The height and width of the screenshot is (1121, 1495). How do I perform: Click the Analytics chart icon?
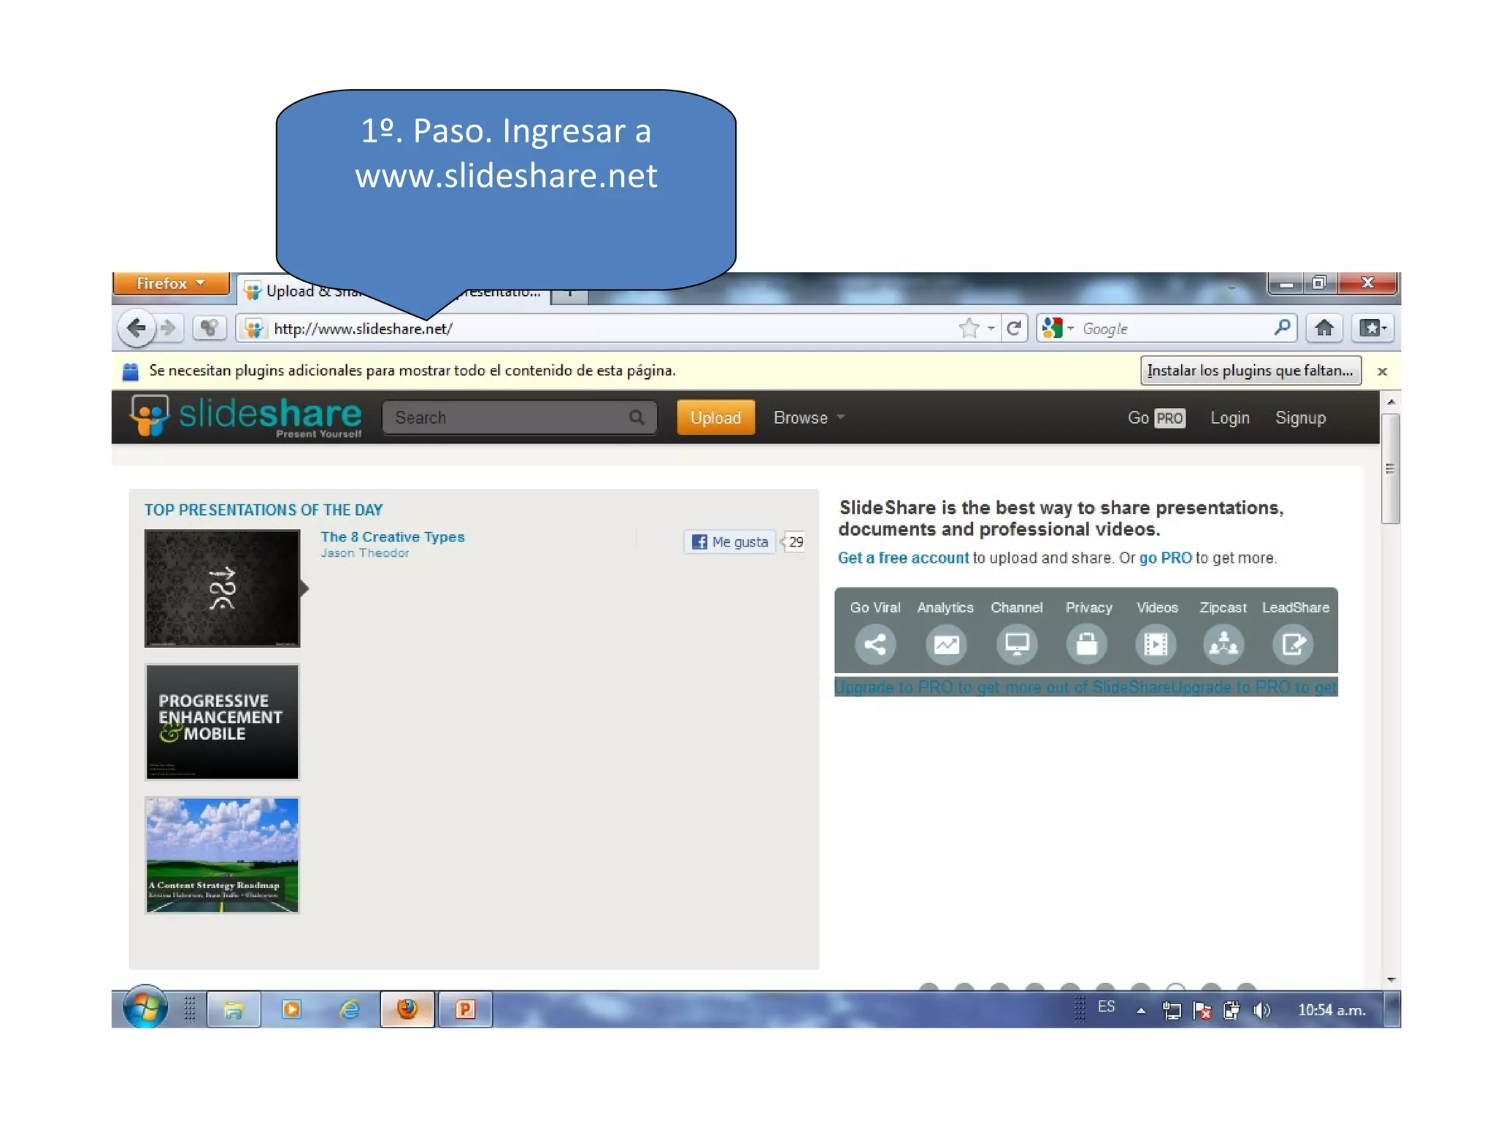(x=946, y=644)
